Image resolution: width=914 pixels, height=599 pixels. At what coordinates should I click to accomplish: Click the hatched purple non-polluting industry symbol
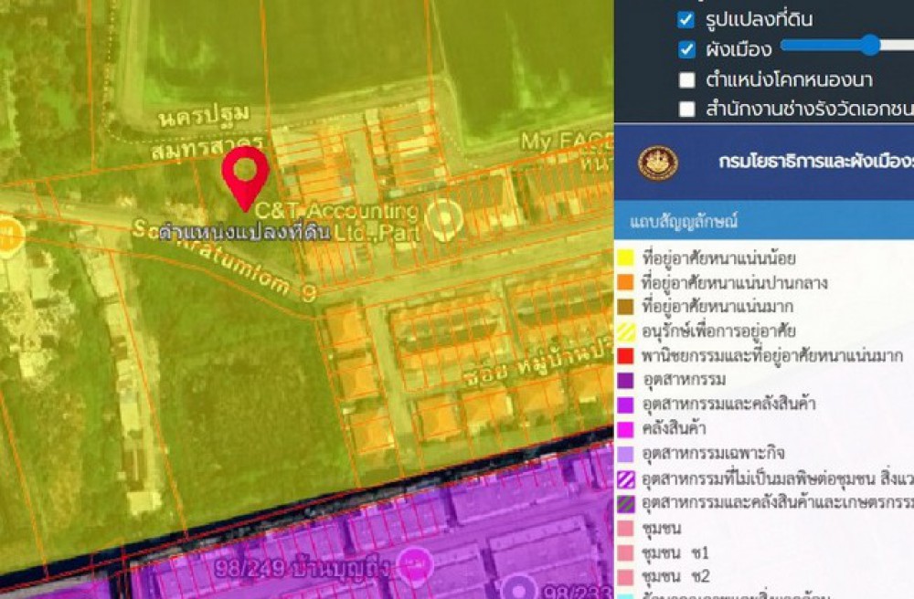(625, 479)
